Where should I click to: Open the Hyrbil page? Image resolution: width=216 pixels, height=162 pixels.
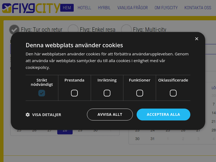click(104, 8)
